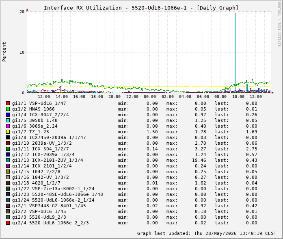The image size is (283, 239).
Task: Click the dark red swatch for gi1/10 2039a-UV_1/3/2
Action: tap(8, 143)
